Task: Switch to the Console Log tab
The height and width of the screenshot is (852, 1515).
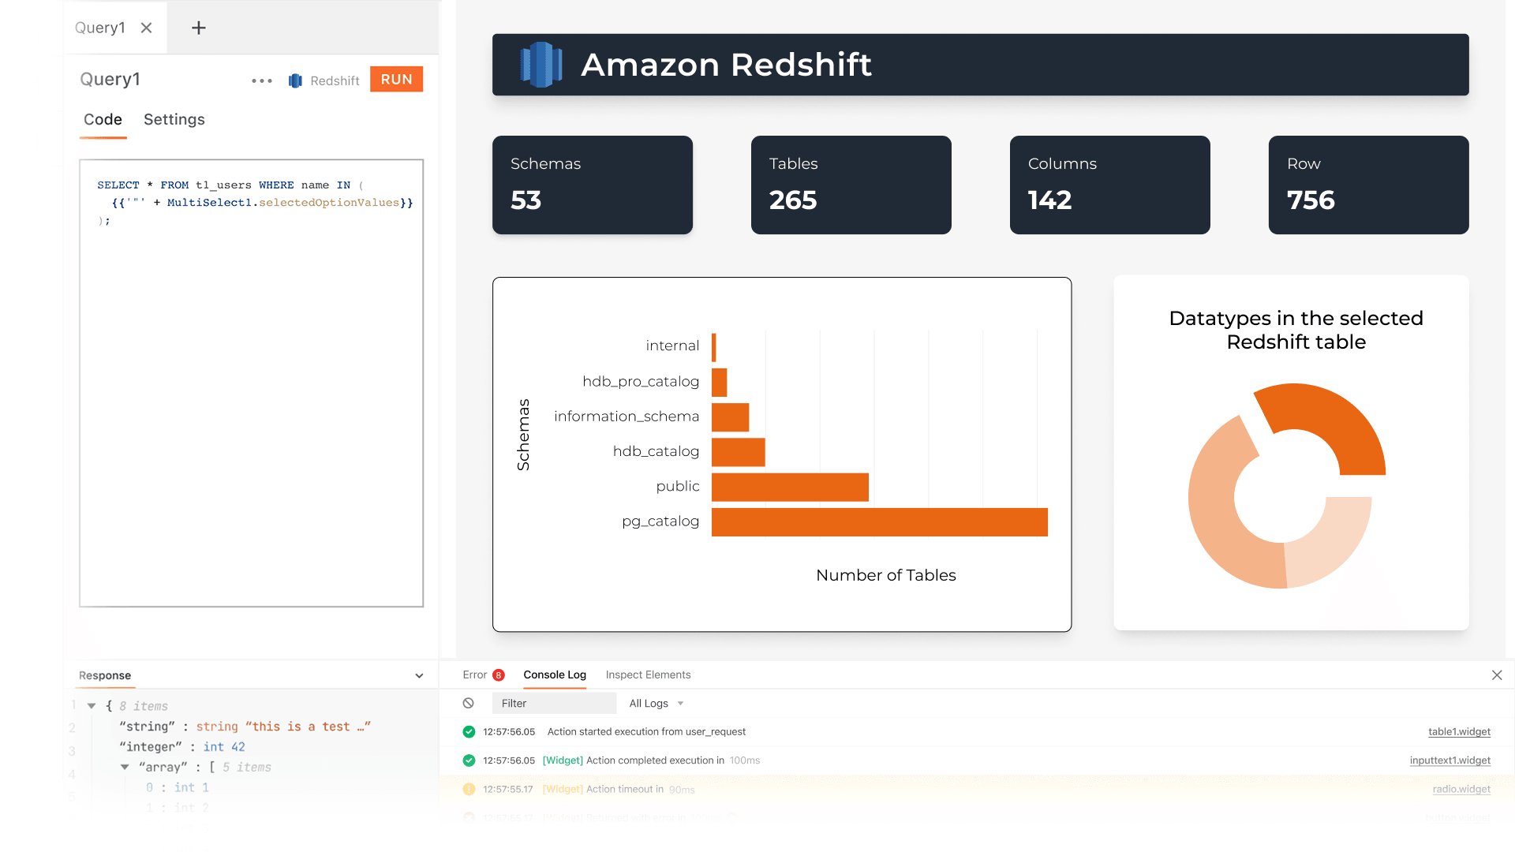Action: 555,674
